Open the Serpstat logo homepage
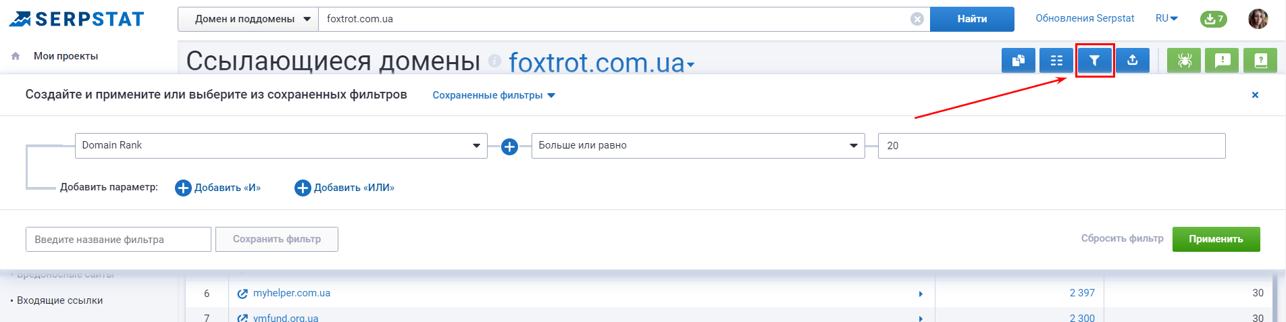This screenshot has height=322, width=1286. click(76, 19)
